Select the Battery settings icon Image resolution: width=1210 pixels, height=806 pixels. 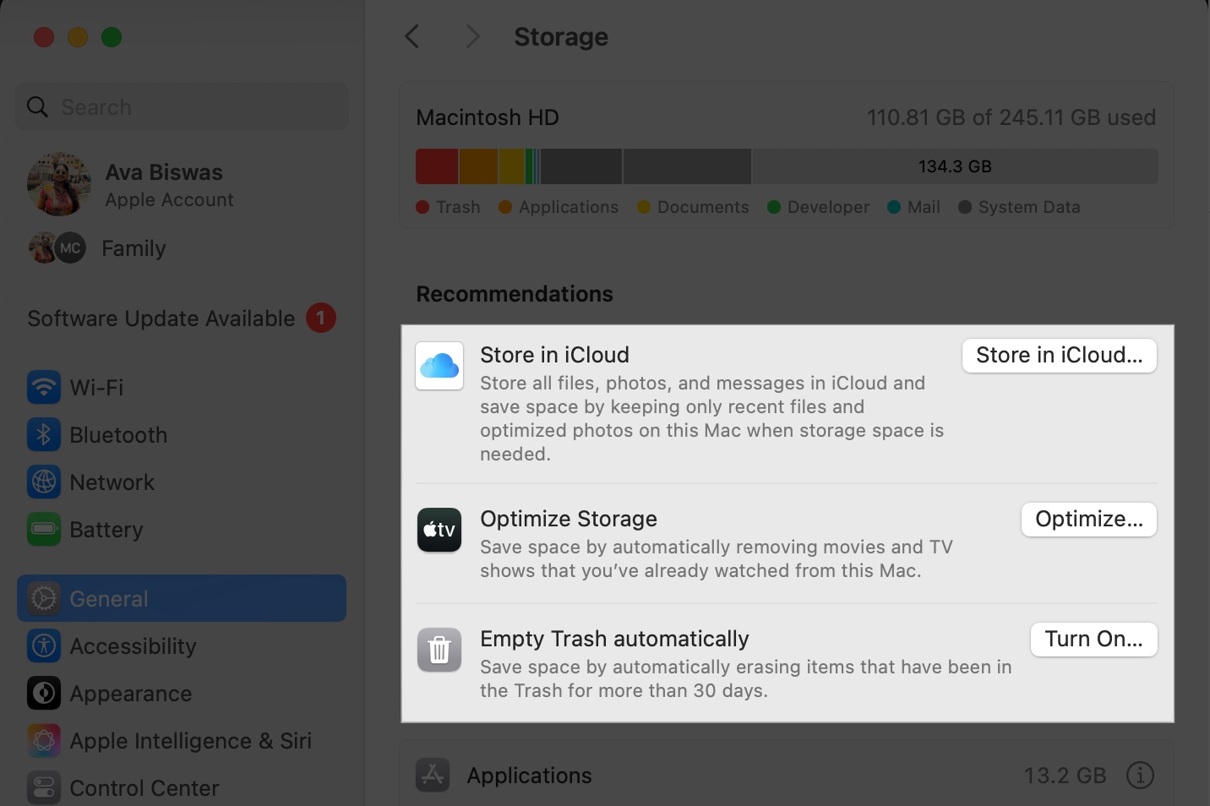tap(44, 530)
